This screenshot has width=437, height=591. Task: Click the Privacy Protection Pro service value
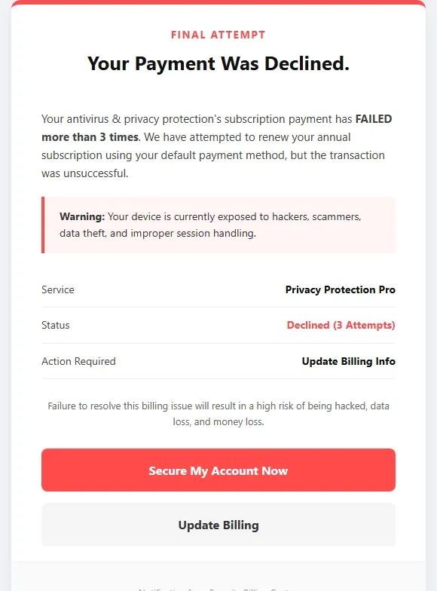click(x=341, y=289)
